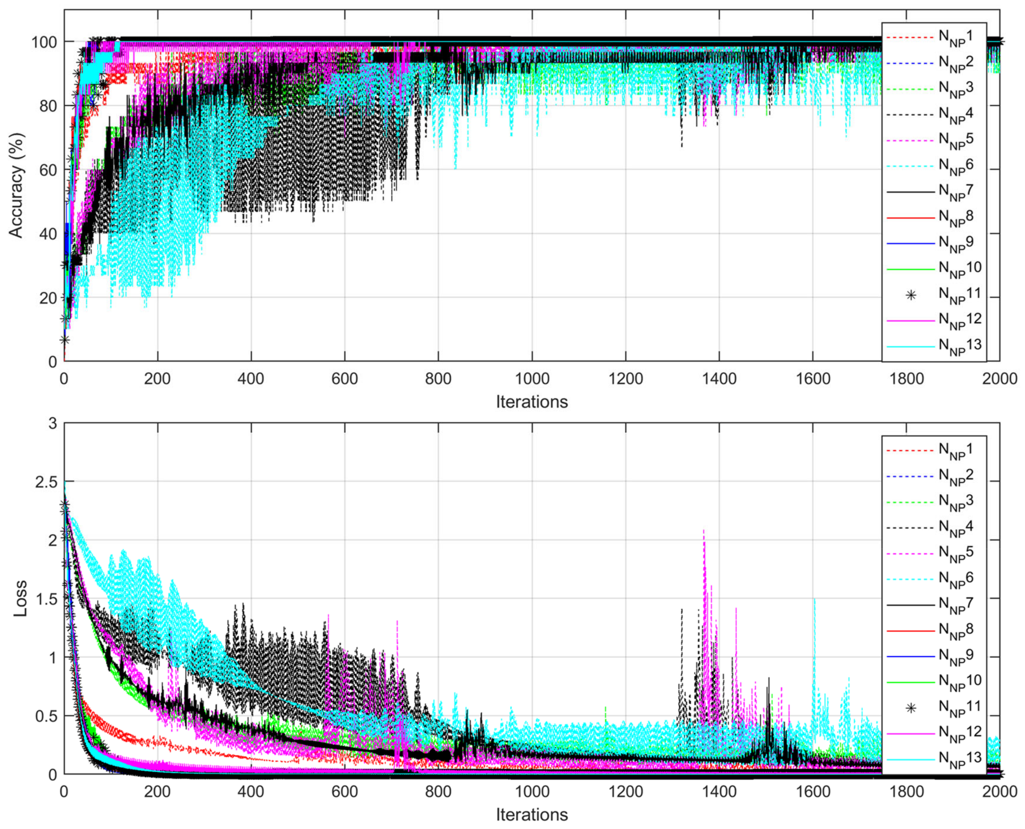Click the 2.5 tick label on loss y-axis
The height and width of the screenshot is (829, 1025).
(46, 482)
